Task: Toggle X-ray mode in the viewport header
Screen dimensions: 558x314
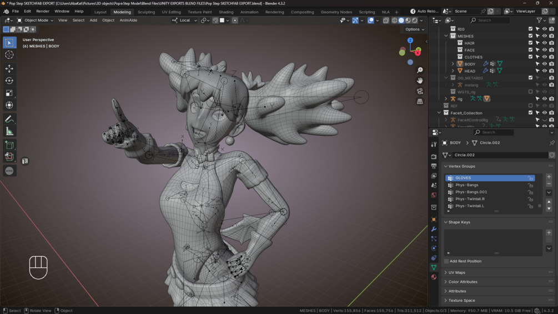Action: (386, 21)
